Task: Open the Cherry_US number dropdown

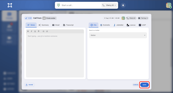Action: [x=109, y=5]
